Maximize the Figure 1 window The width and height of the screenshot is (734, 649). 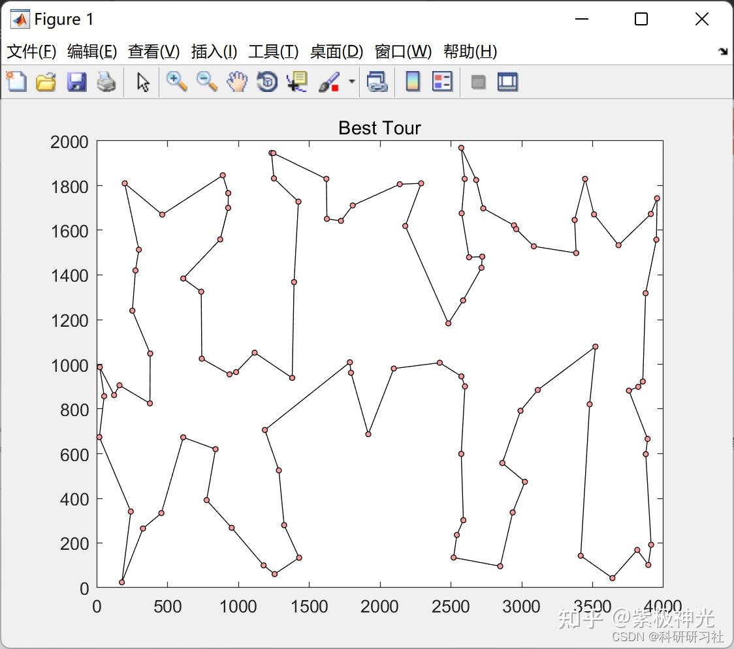[641, 19]
